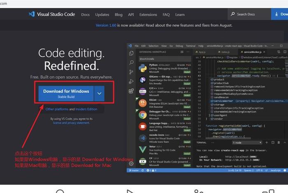Click the Vetur extension logo
This screenshot has width=288, height=193.
143,149
